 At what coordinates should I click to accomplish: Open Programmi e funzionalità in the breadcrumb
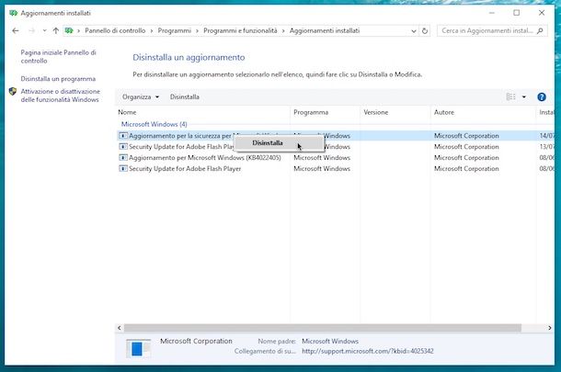tap(240, 30)
